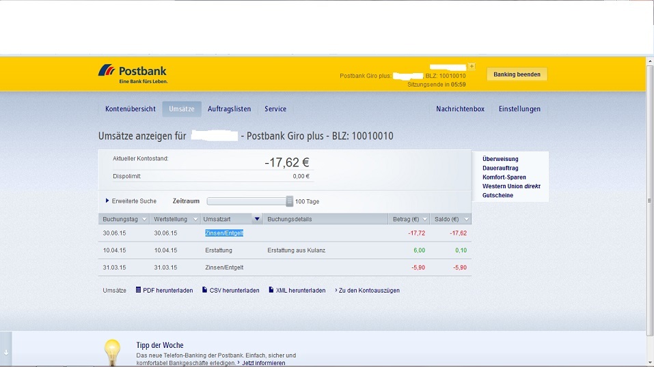Click the 31.03.15 Buchungstag cell
The height and width of the screenshot is (367, 654).
(x=114, y=267)
